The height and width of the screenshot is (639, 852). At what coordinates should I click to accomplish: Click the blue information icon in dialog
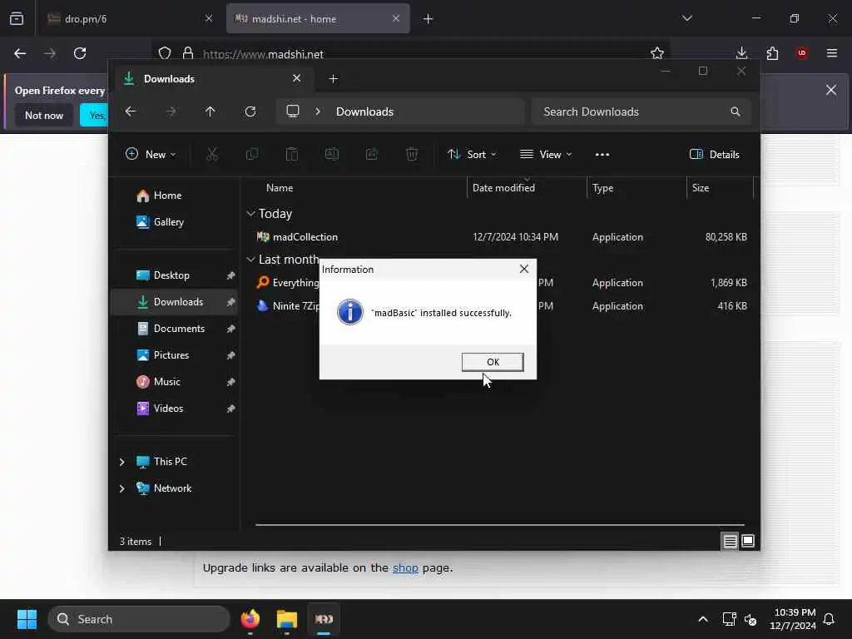coord(350,312)
